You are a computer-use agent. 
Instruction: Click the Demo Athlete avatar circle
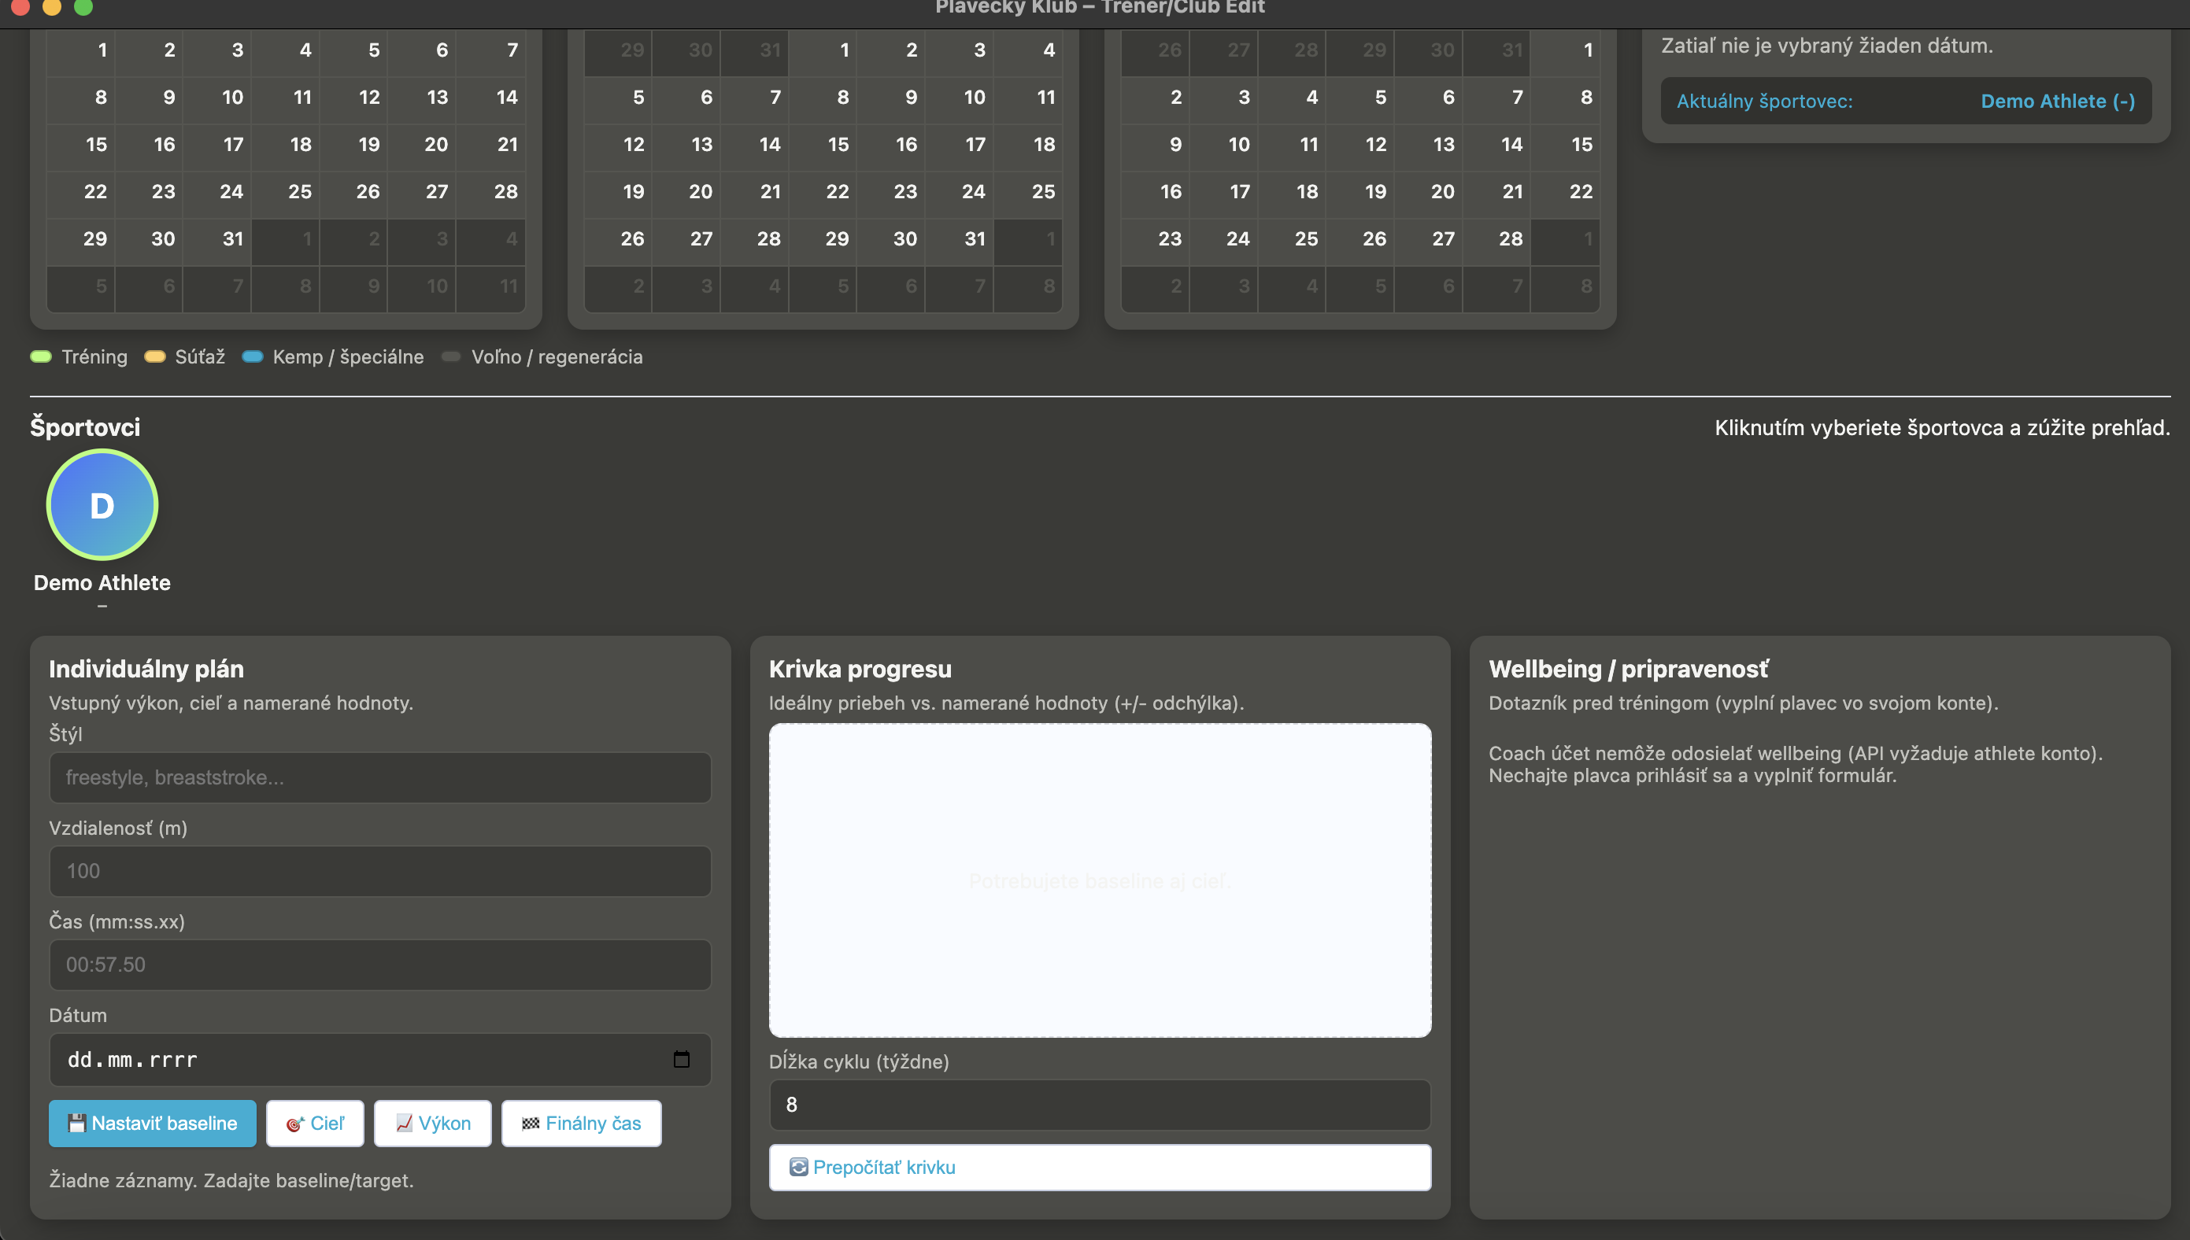pyautogui.click(x=102, y=505)
